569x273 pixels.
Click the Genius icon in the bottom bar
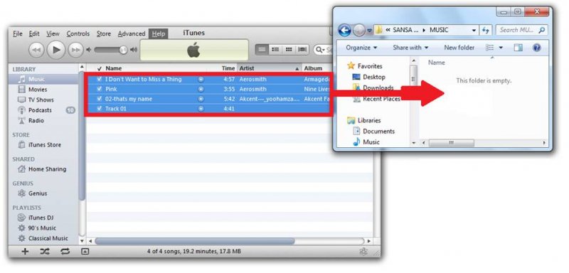coord(363,251)
